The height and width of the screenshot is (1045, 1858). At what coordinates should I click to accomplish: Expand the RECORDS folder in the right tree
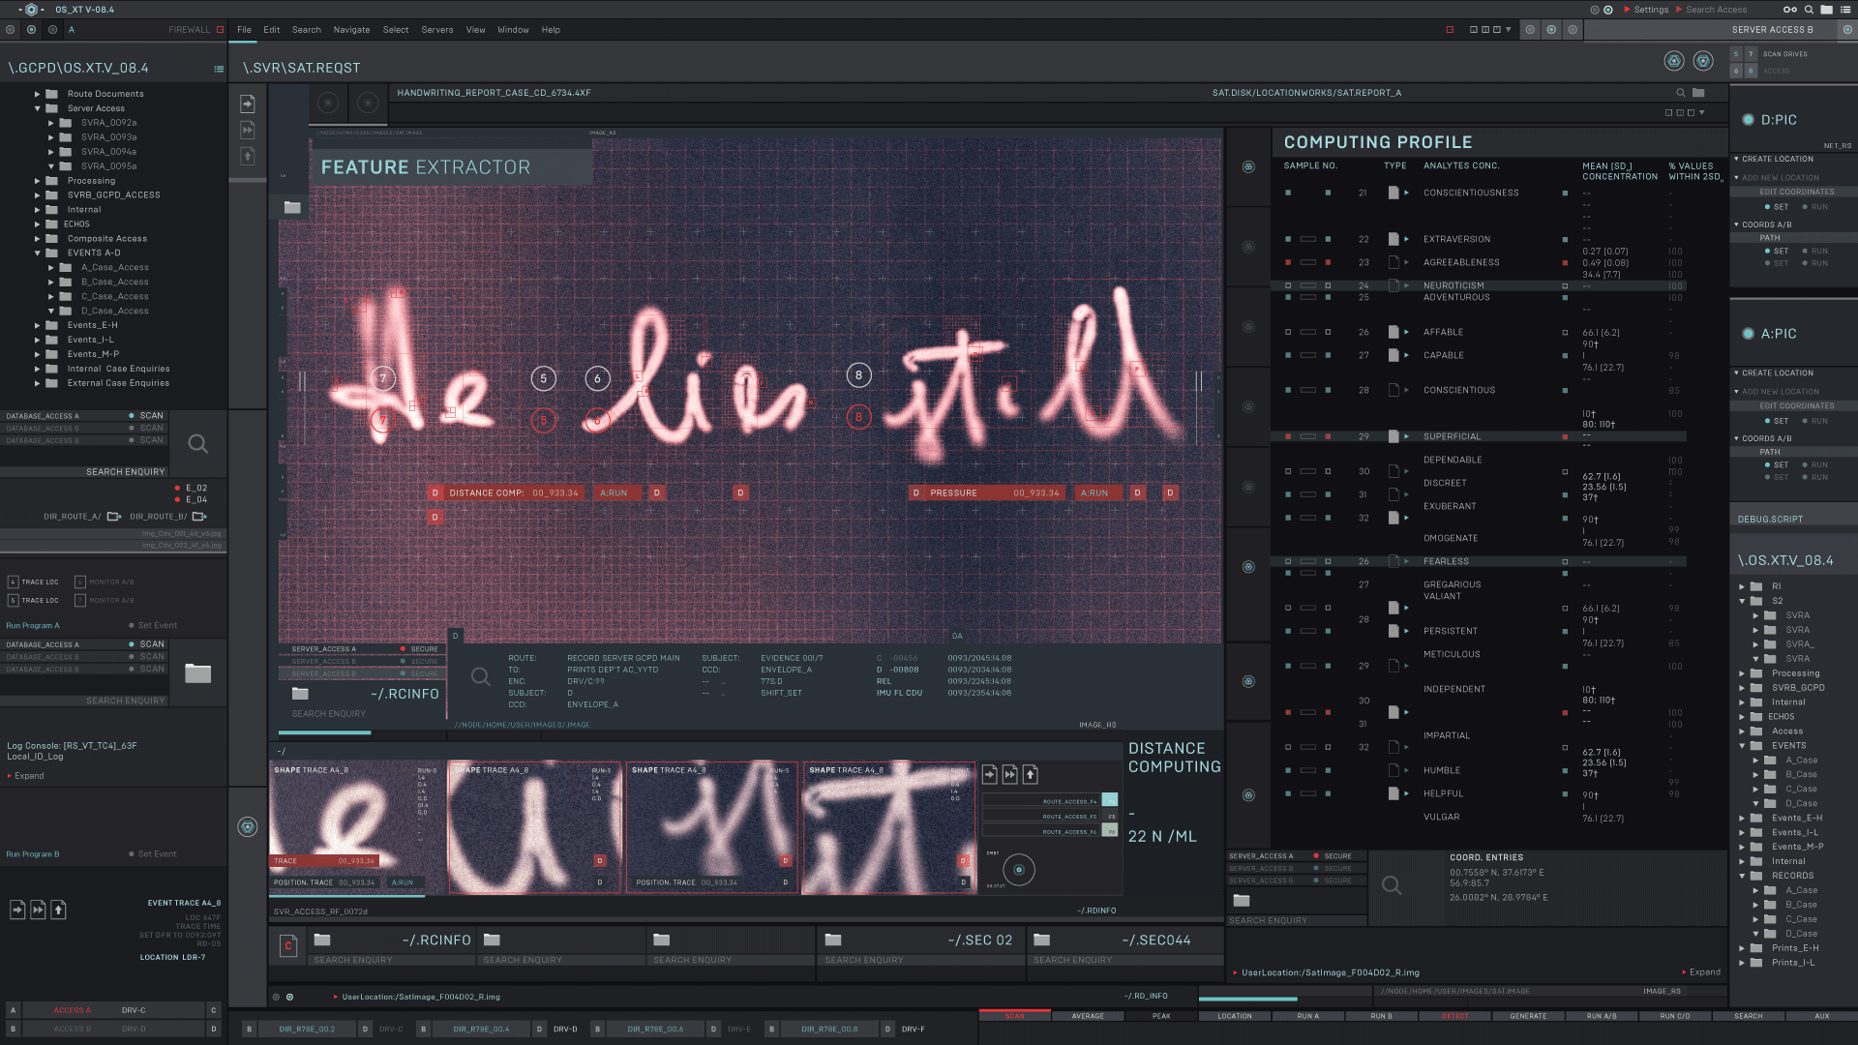[x=1743, y=876]
